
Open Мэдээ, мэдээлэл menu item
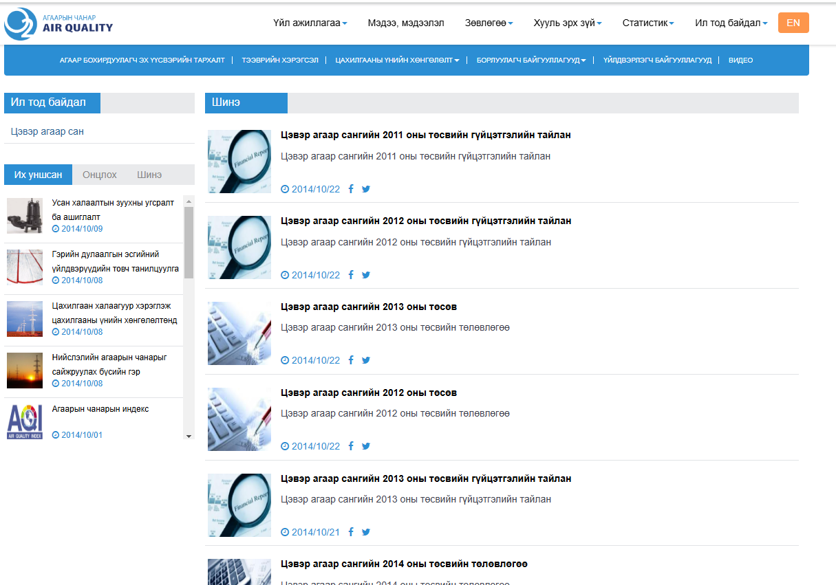tap(406, 23)
